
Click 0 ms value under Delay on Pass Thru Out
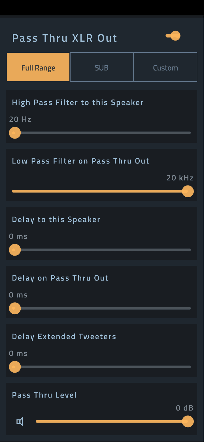[x=18, y=295]
